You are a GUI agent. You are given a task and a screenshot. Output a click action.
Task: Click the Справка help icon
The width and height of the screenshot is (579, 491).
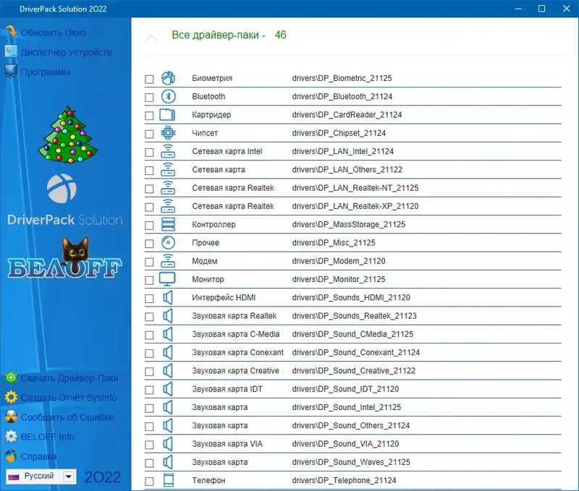click(11, 456)
